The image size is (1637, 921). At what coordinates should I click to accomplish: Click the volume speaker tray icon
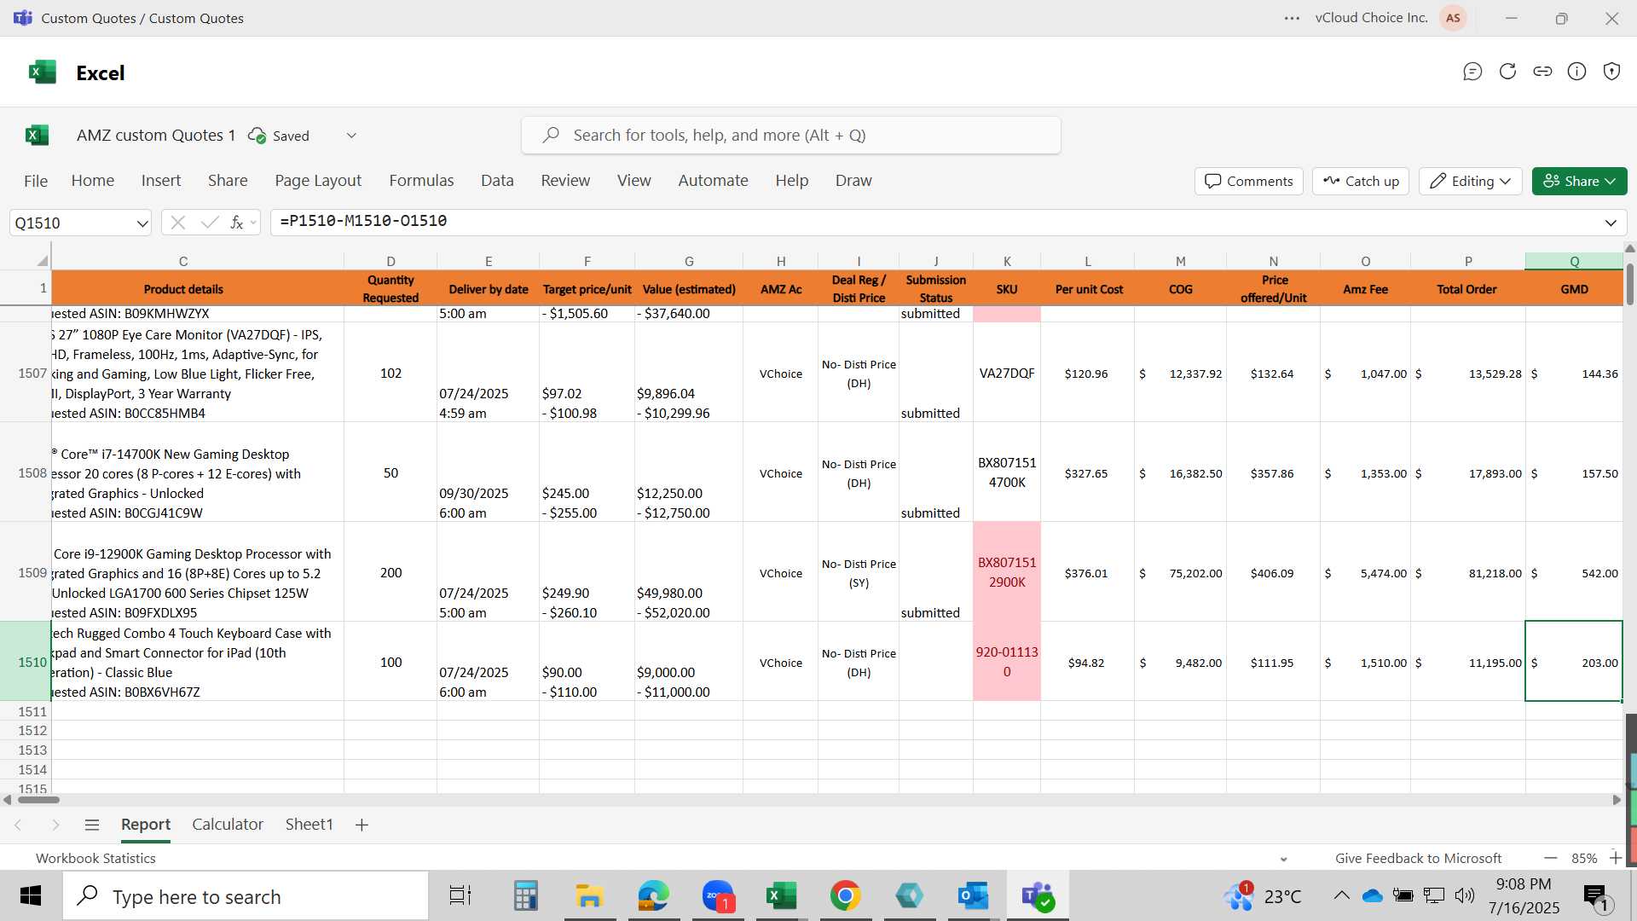click(1465, 895)
